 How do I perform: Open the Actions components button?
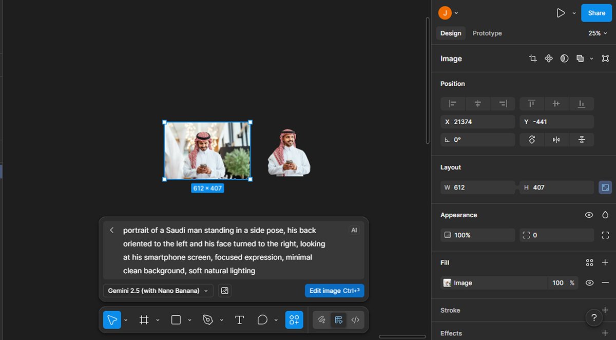click(294, 320)
